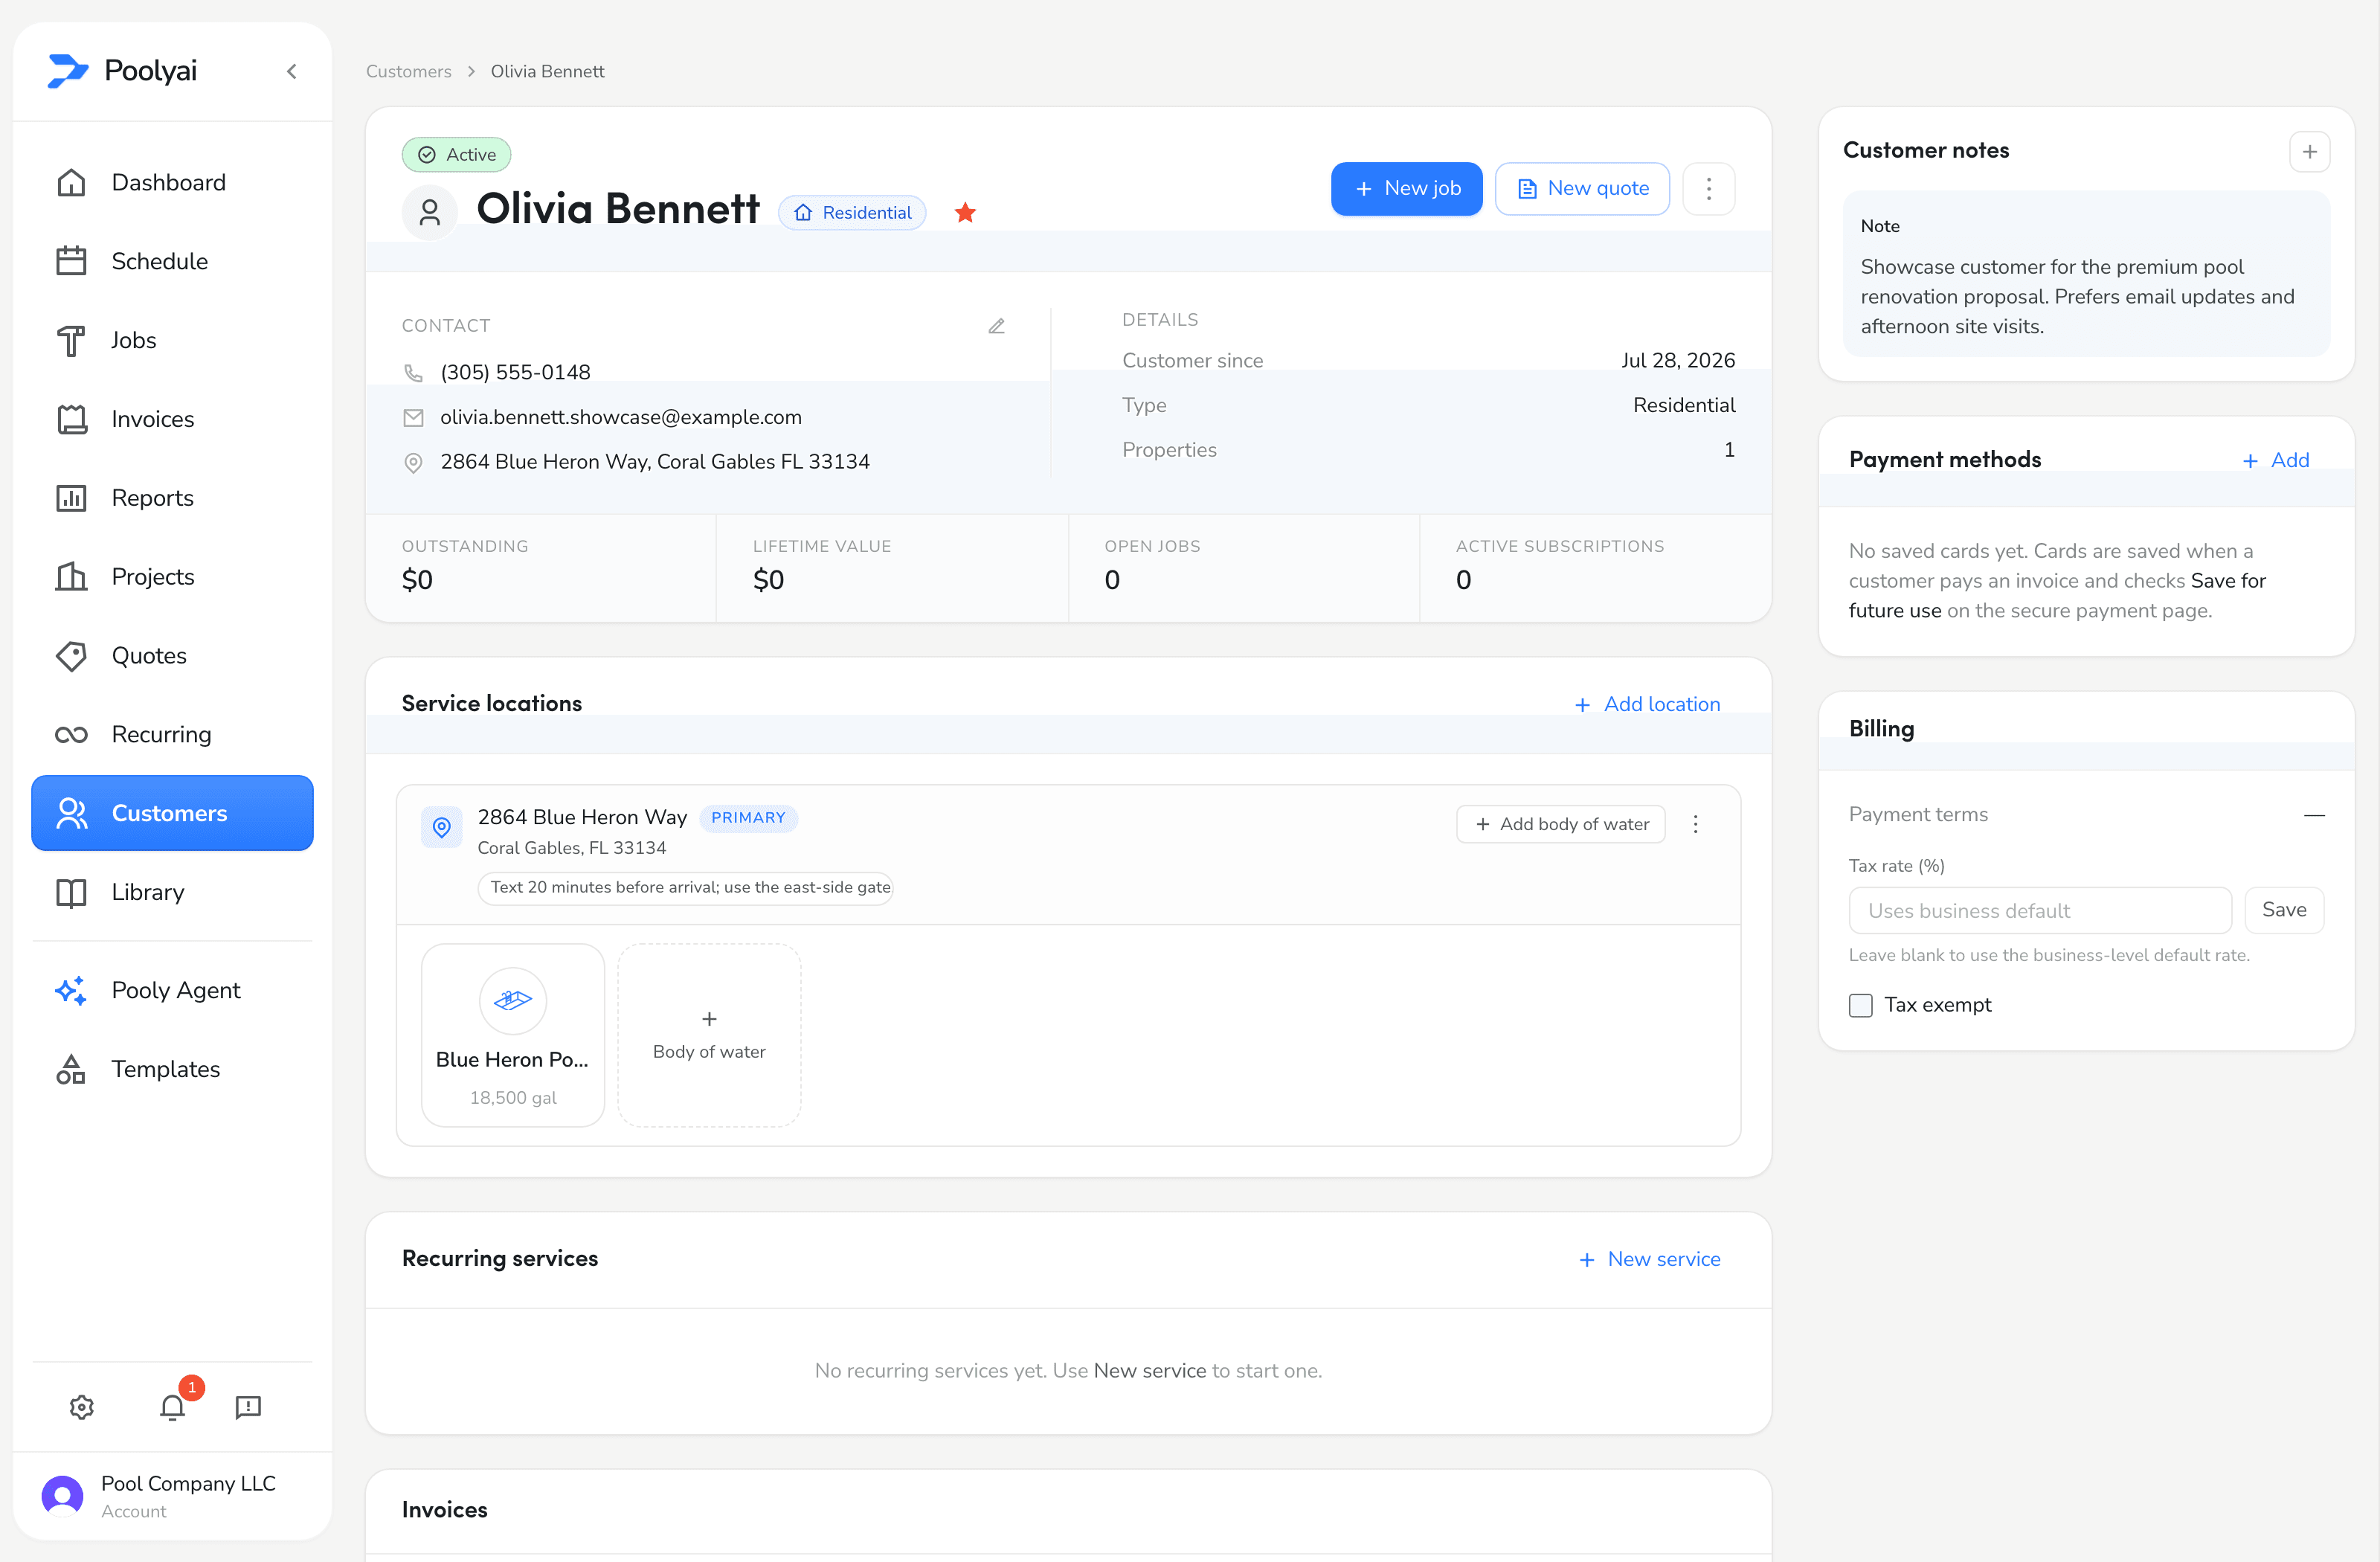The height and width of the screenshot is (1562, 2380).
Task: Open the Library section
Action: (172, 892)
